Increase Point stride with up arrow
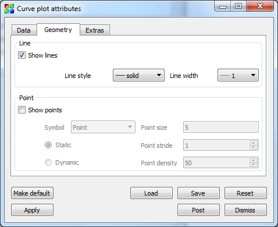278x227 pixels. [x=254, y=143]
